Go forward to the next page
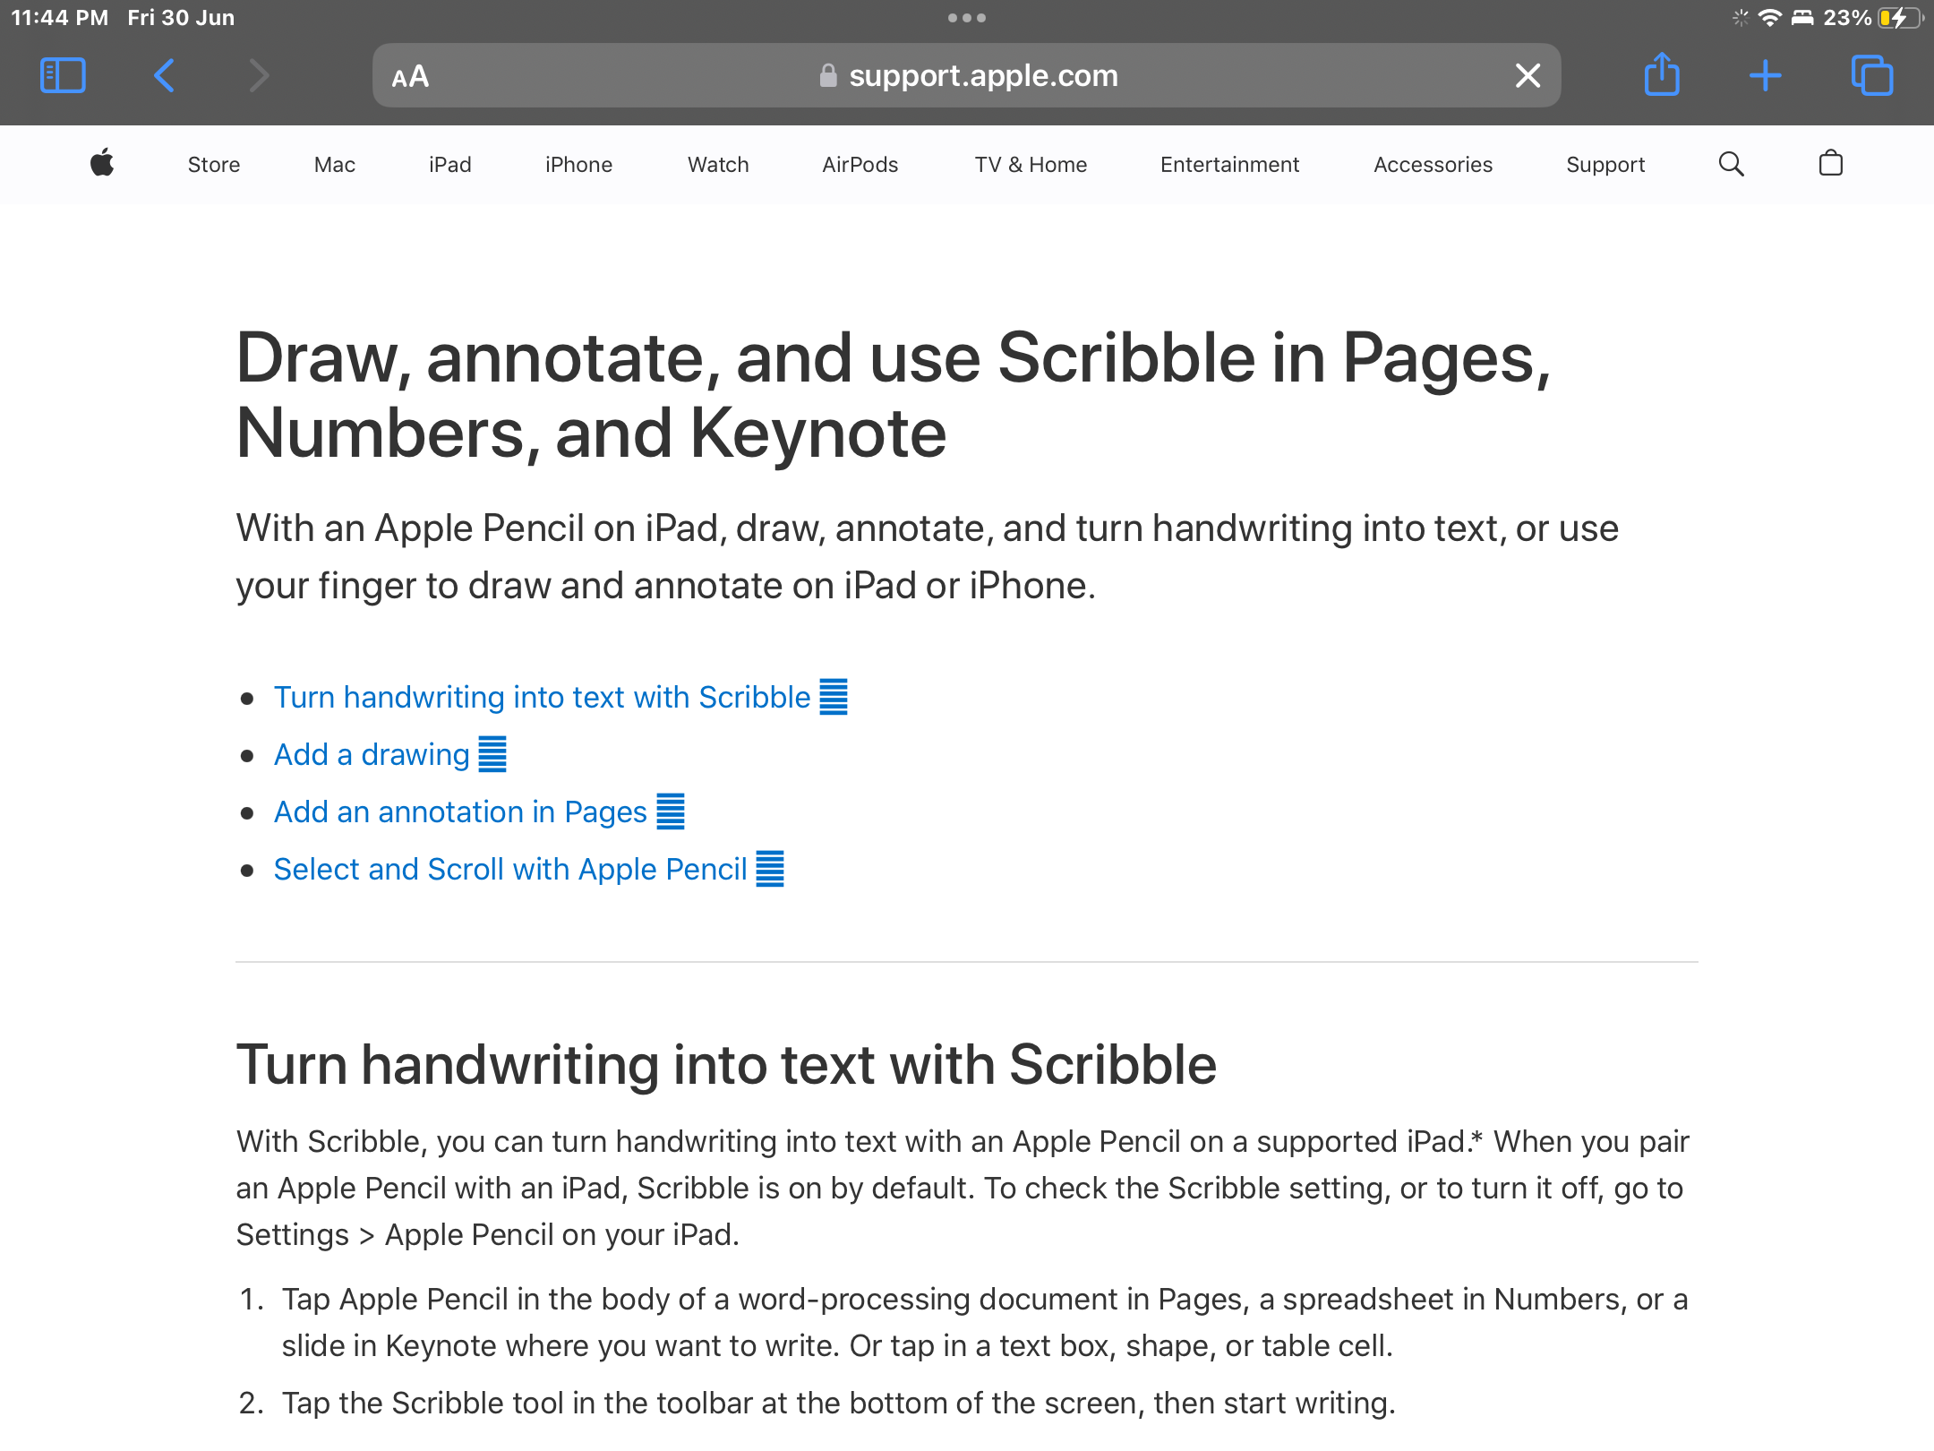1934x1451 pixels. tap(259, 76)
